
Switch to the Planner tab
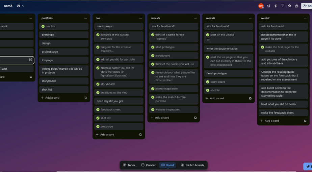[148, 165]
